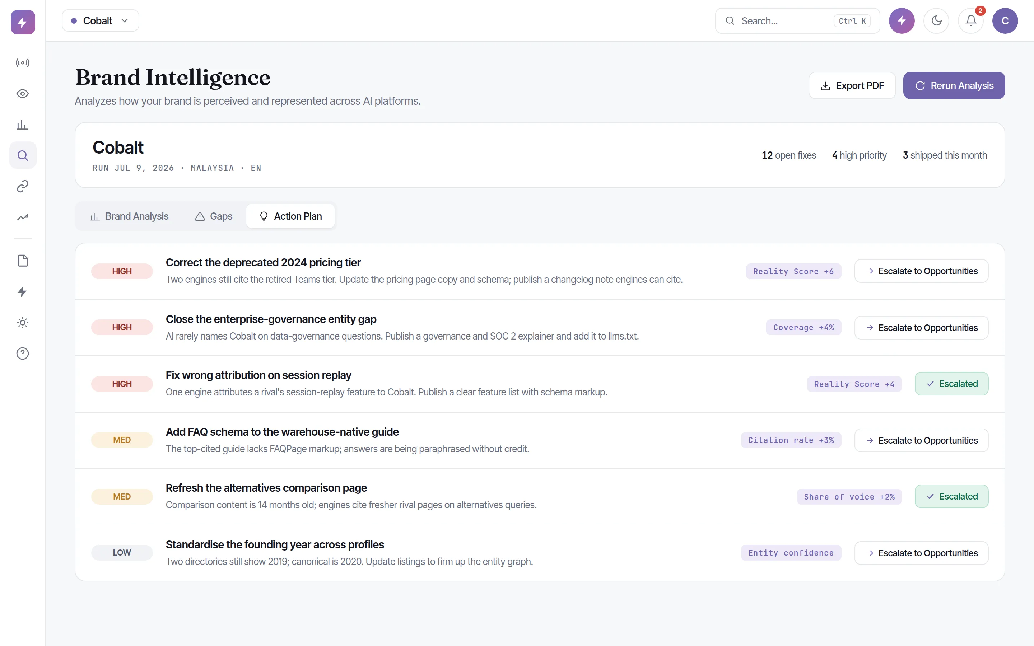This screenshot has width=1034, height=646.
Task: Export the report as PDF
Action: pyautogui.click(x=852, y=85)
